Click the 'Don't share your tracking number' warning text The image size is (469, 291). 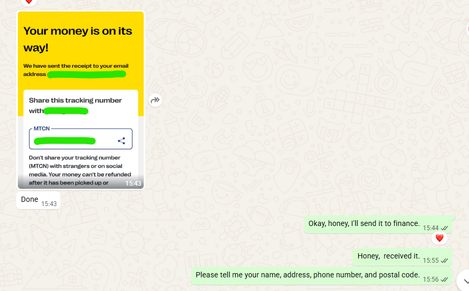click(x=80, y=170)
